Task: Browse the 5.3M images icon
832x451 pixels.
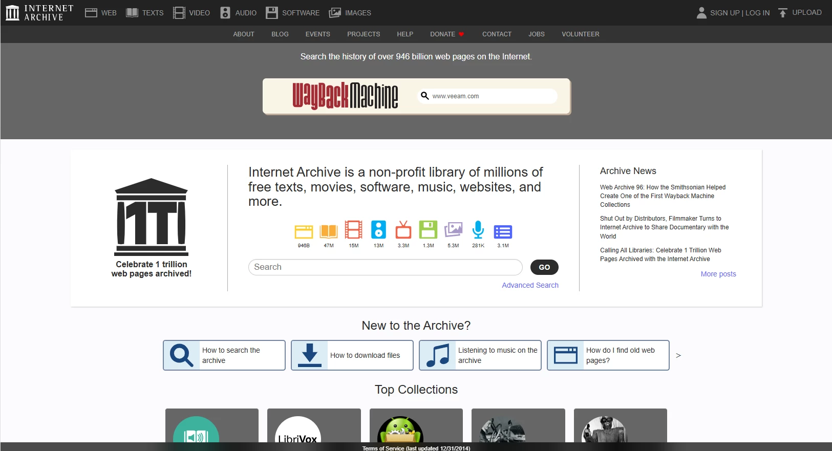Action: tap(453, 230)
